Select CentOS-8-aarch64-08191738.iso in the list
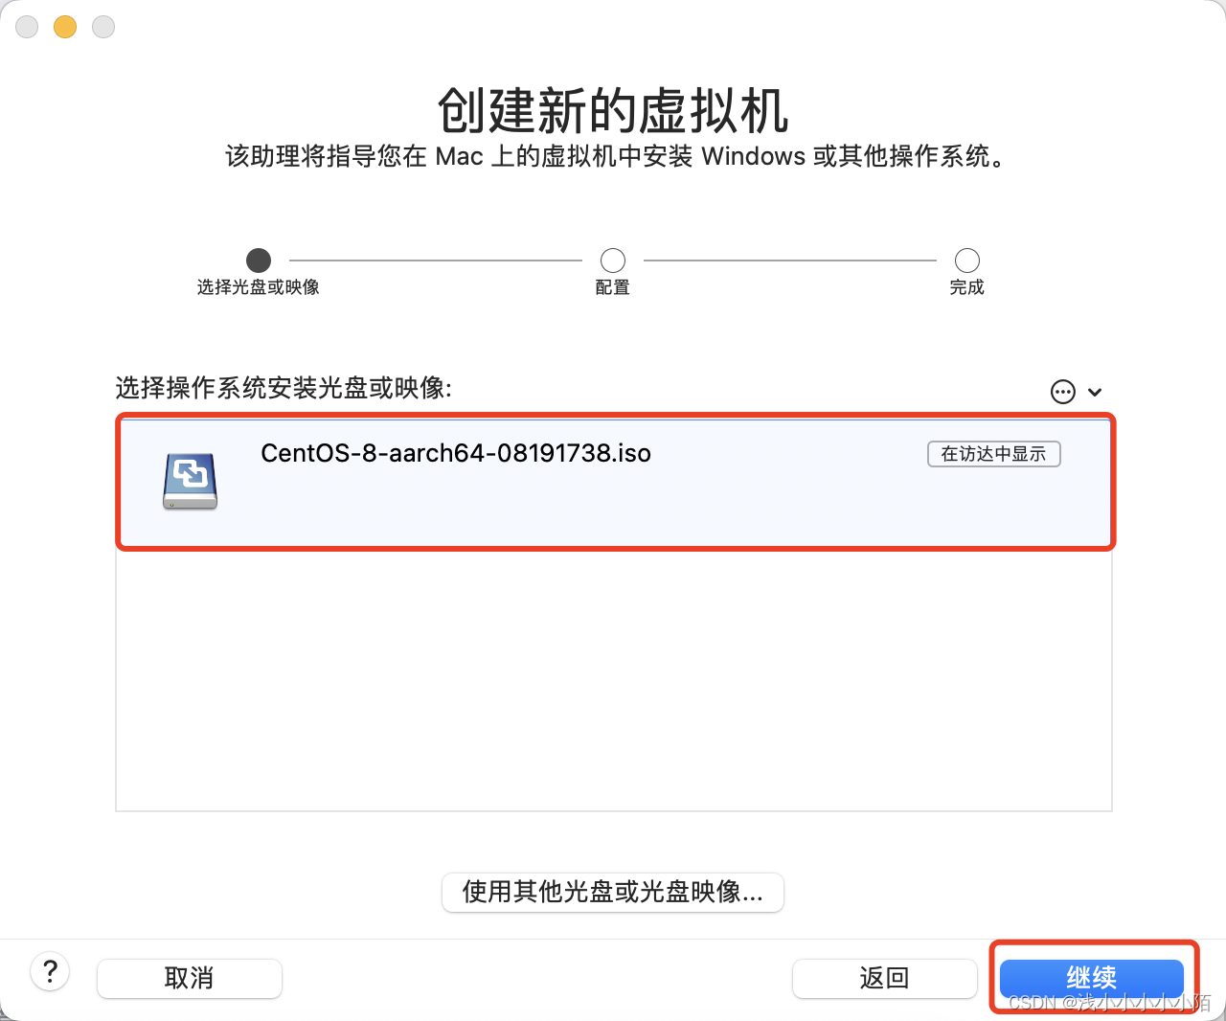The image size is (1226, 1021). [615, 482]
